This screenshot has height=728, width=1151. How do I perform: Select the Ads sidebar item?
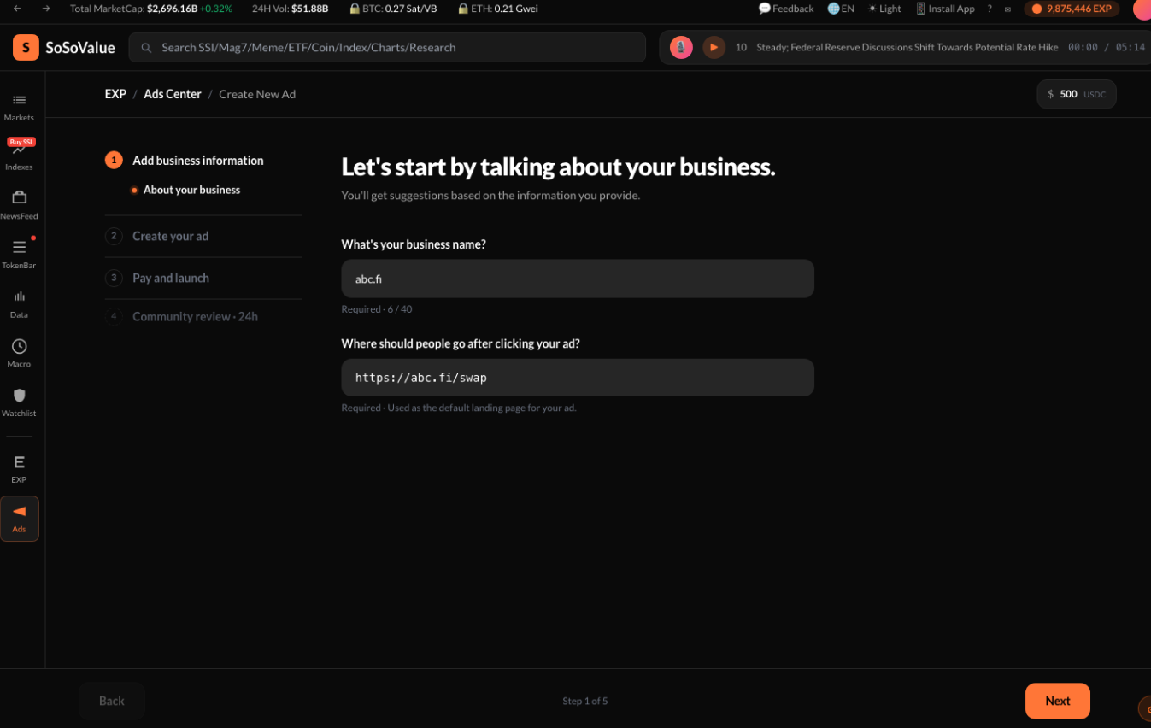pyautogui.click(x=19, y=519)
